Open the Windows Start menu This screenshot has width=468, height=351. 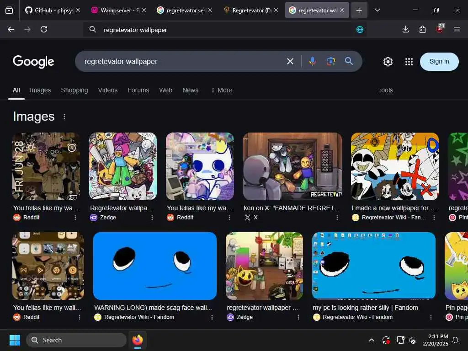[x=15, y=340]
